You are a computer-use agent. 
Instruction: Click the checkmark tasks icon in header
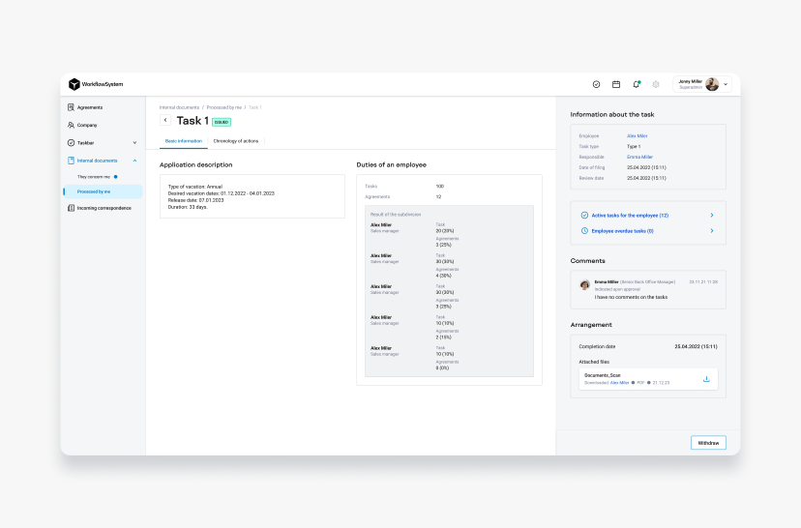(x=596, y=84)
